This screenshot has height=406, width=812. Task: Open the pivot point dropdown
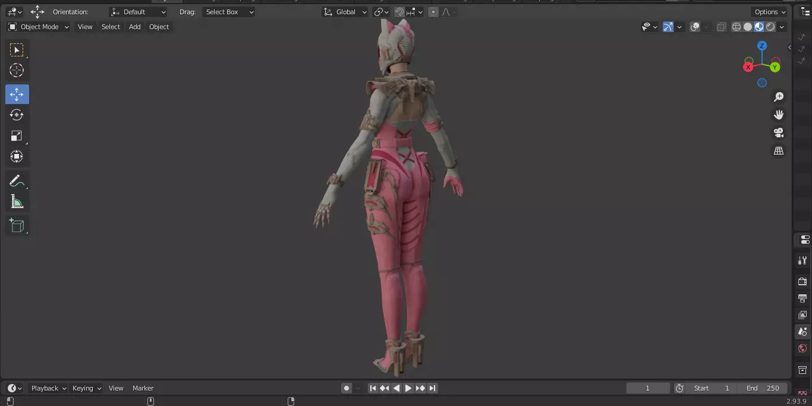click(x=382, y=12)
